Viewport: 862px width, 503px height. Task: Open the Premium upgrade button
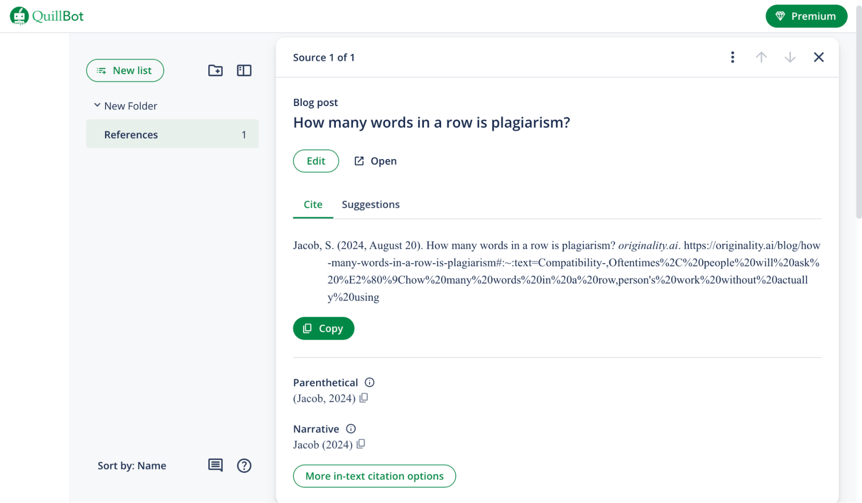(806, 16)
